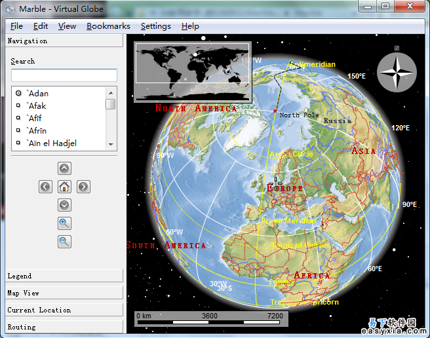Click the Navigation panel header
This screenshot has height=338, width=430.
[63, 41]
